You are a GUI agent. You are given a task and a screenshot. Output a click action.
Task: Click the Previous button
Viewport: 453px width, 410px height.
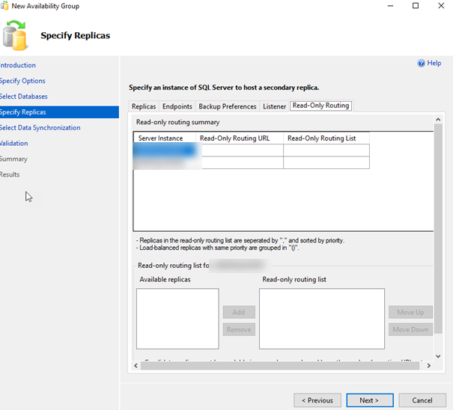(x=317, y=400)
